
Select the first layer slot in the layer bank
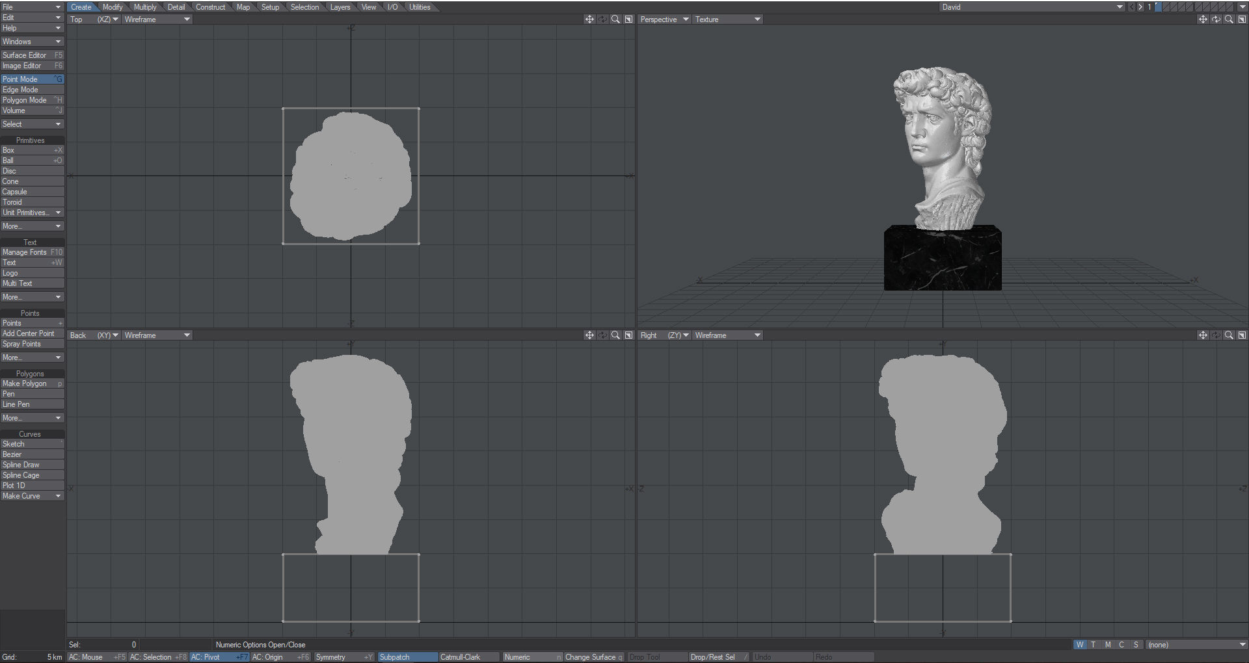(x=1159, y=7)
